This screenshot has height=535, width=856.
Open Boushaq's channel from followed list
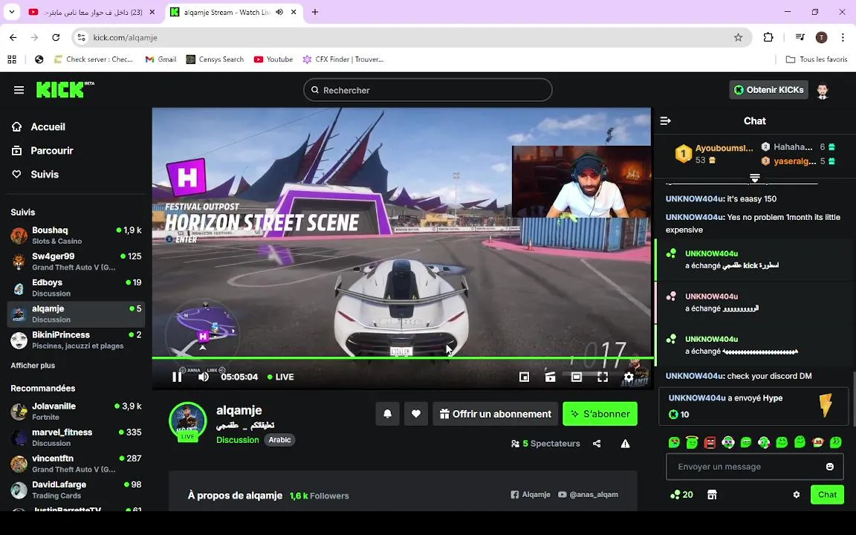coord(76,236)
